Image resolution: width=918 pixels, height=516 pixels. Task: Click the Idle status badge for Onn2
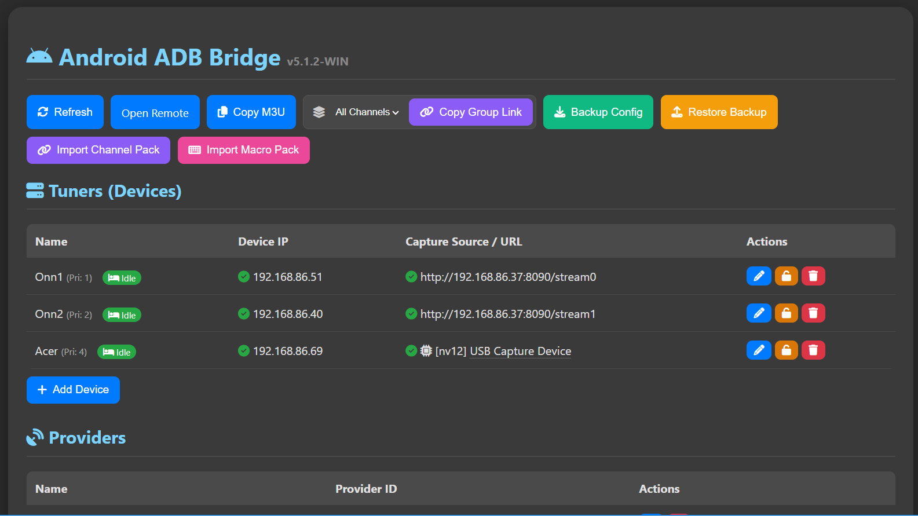(x=122, y=315)
